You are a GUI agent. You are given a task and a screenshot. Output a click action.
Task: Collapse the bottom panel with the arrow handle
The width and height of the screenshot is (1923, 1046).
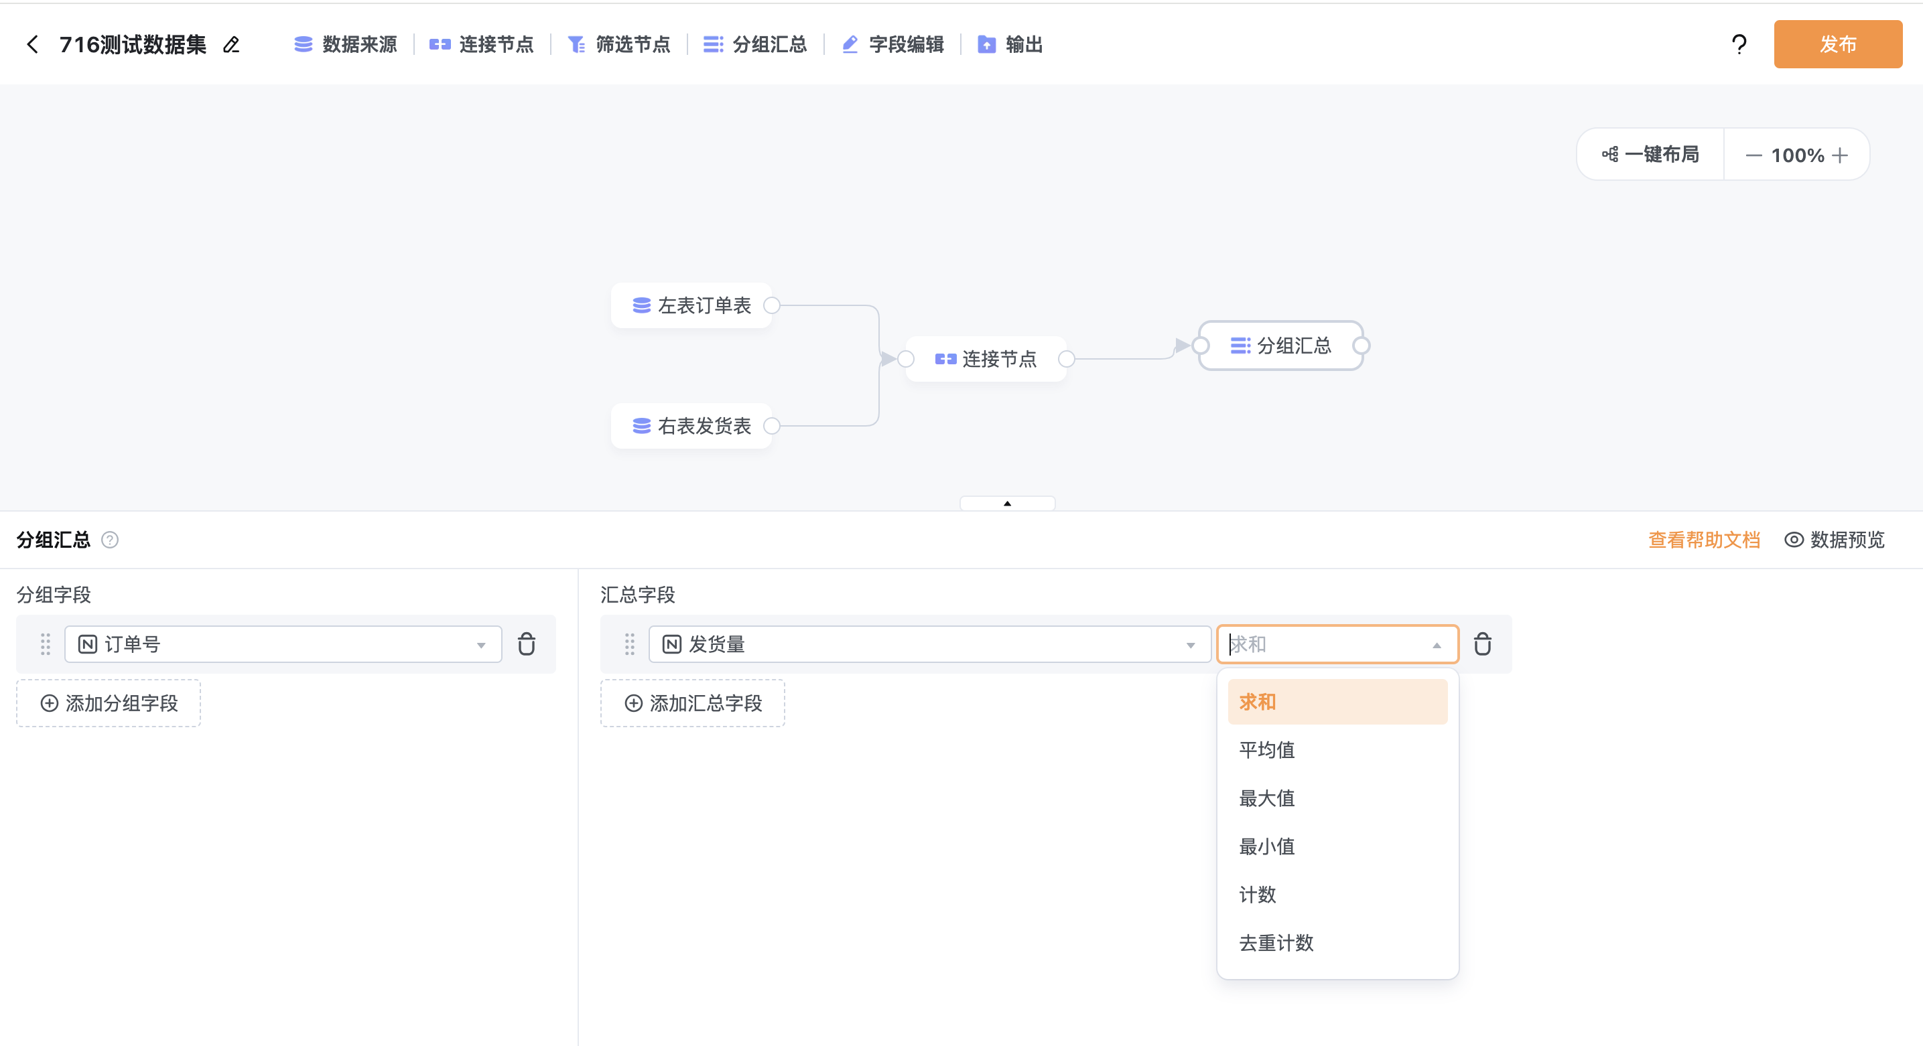click(1007, 504)
